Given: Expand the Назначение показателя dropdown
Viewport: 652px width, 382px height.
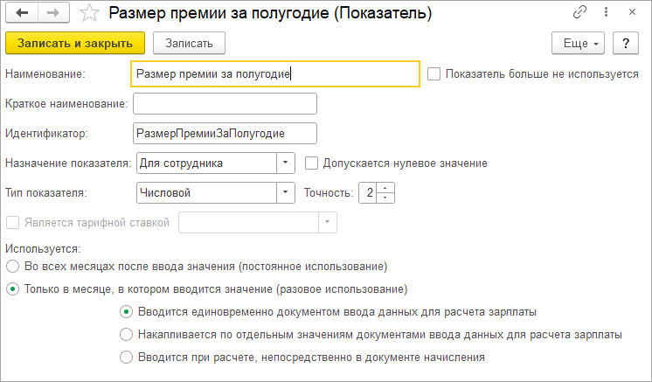Looking at the screenshot, I should point(285,163).
